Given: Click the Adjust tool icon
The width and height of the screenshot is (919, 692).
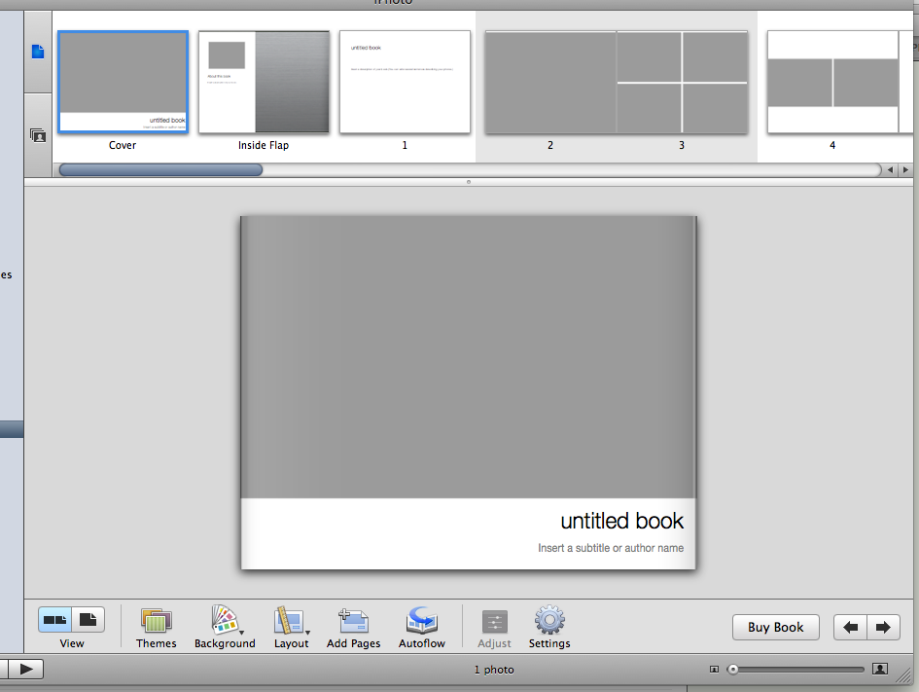Looking at the screenshot, I should tap(494, 622).
